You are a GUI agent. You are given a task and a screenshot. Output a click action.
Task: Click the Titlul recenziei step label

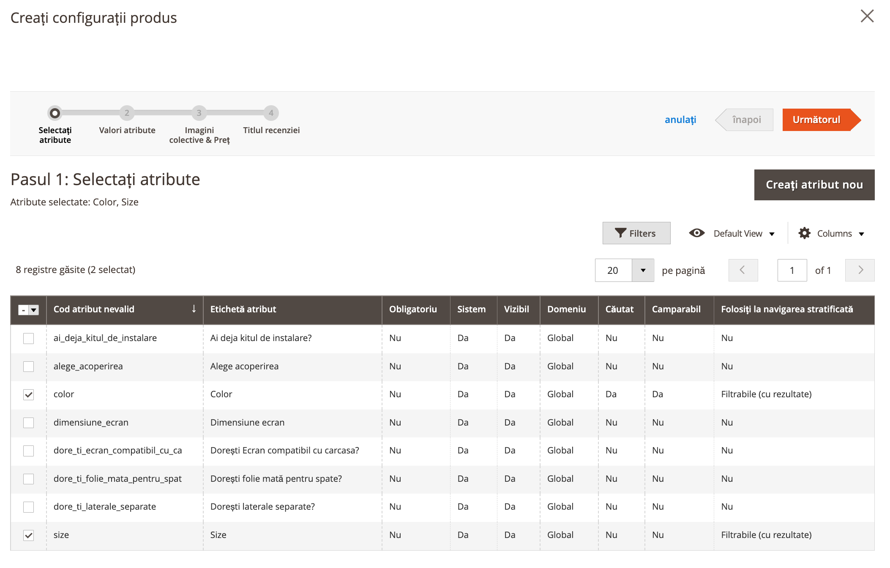point(271,130)
